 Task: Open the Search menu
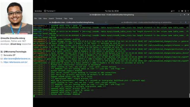tap(51, 18)
